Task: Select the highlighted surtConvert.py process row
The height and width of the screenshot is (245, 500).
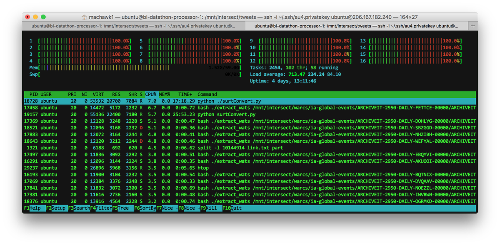Action: [167, 101]
